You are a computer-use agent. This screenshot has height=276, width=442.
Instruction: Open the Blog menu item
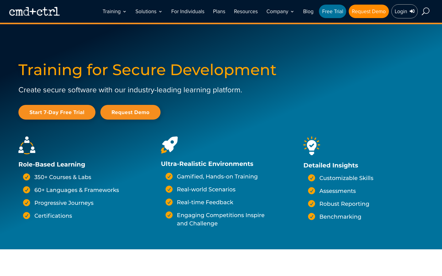[x=308, y=11]
